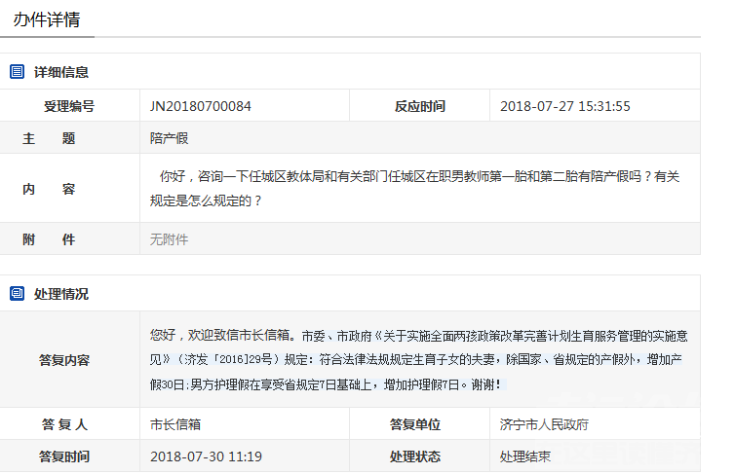Click the 处理状态 label cell

tap(415, 456)
